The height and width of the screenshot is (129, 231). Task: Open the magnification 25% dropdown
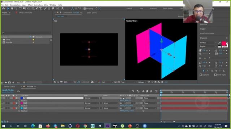(68, 82)
